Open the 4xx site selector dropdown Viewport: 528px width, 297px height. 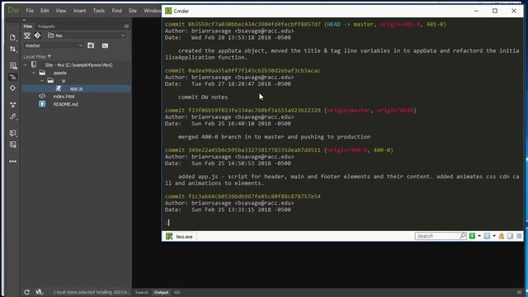point(86,35)
